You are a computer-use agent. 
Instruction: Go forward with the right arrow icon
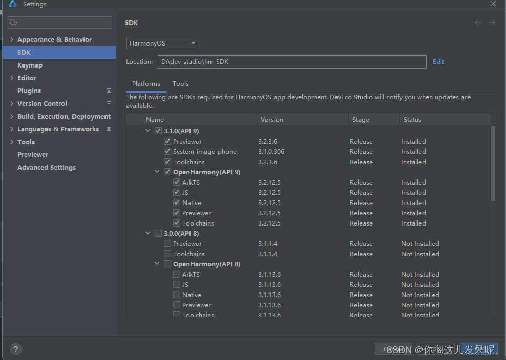[492, 22]
